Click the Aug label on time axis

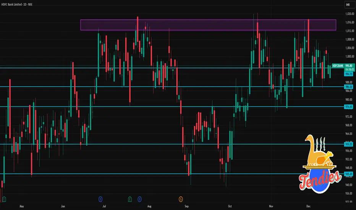click(x=149, y=206)
